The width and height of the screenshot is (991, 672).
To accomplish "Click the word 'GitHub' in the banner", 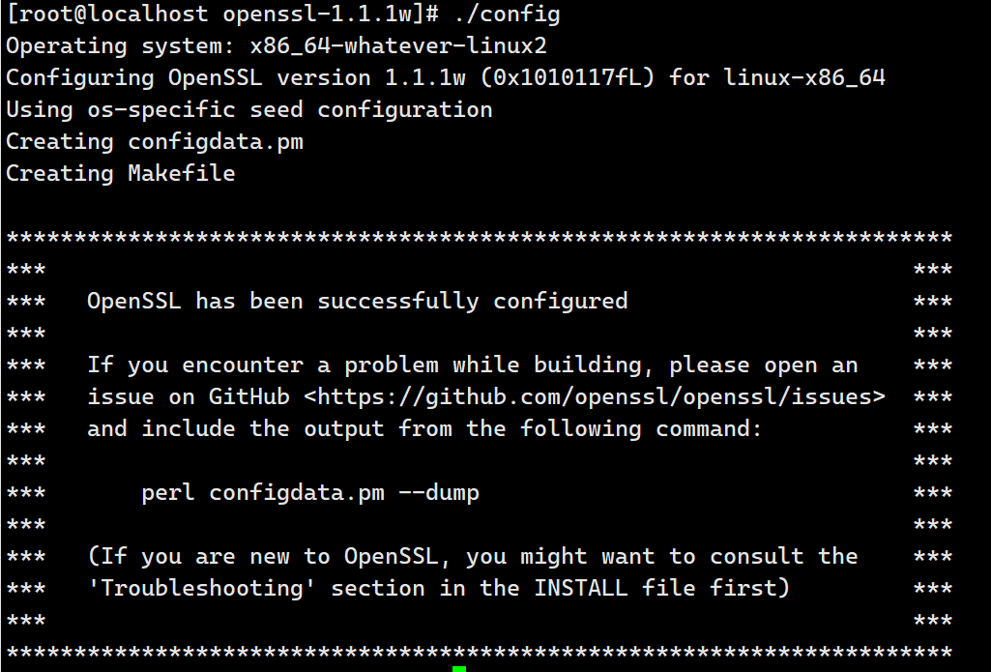I will click(x=249, y=397).
